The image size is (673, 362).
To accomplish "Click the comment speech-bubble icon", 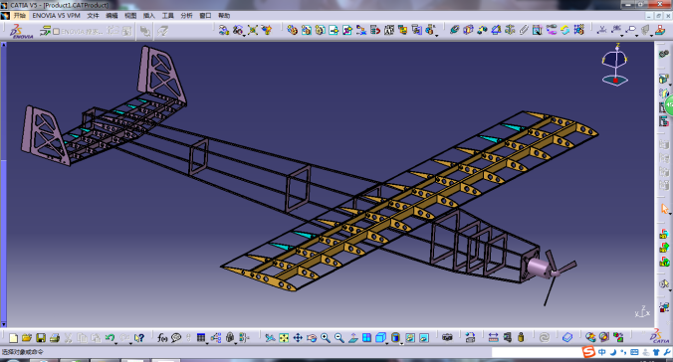I will tap(176, 338).
